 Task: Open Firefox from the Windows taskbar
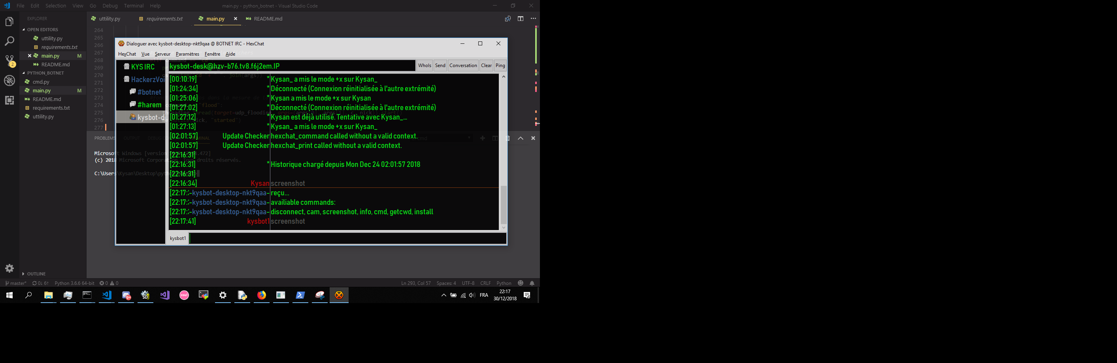262,295
